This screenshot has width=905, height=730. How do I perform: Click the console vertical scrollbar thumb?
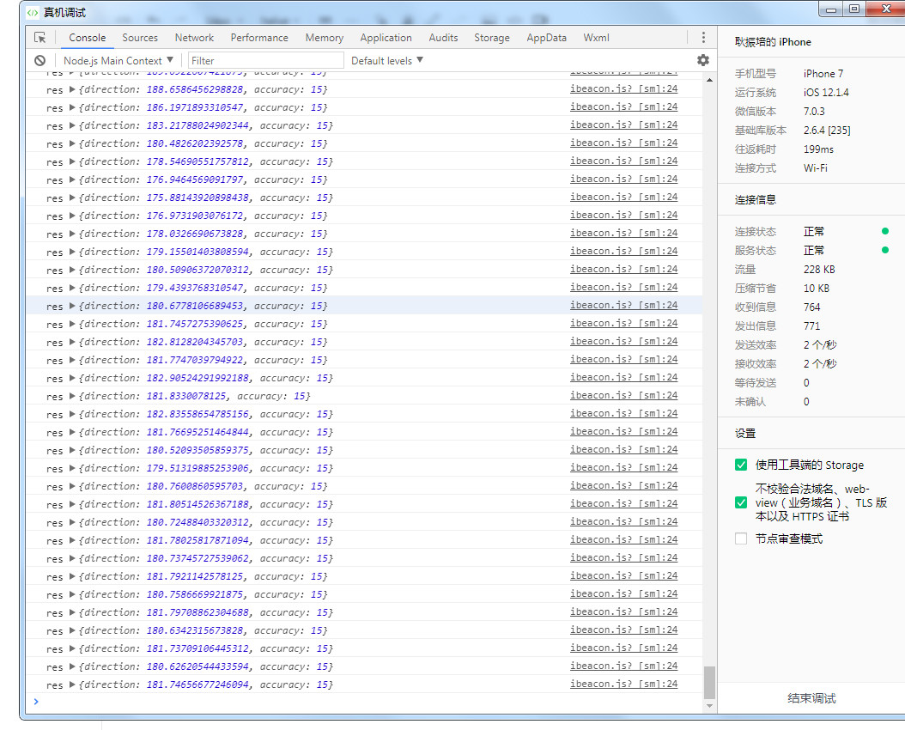click(x=709, y=683)
